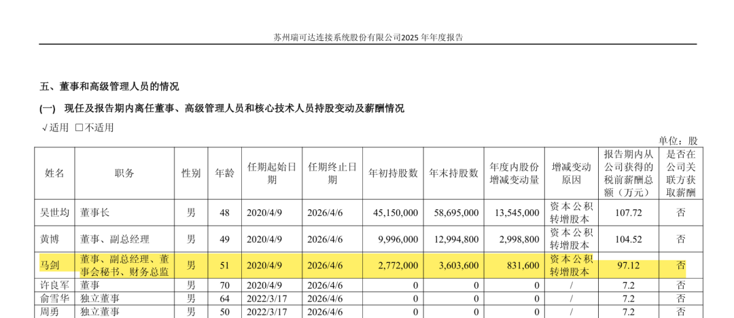
Task: Tick the 不适用 checkbox
Action: (x=79, y=128)
